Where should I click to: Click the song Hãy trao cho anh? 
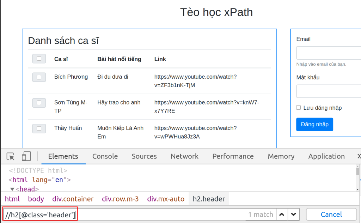118,103
